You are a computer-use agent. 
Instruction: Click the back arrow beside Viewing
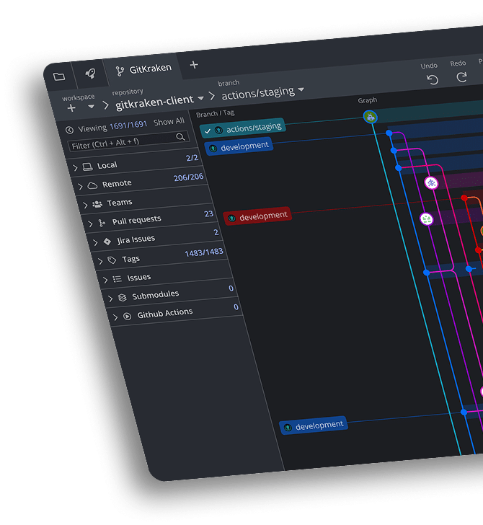[69, 130]
